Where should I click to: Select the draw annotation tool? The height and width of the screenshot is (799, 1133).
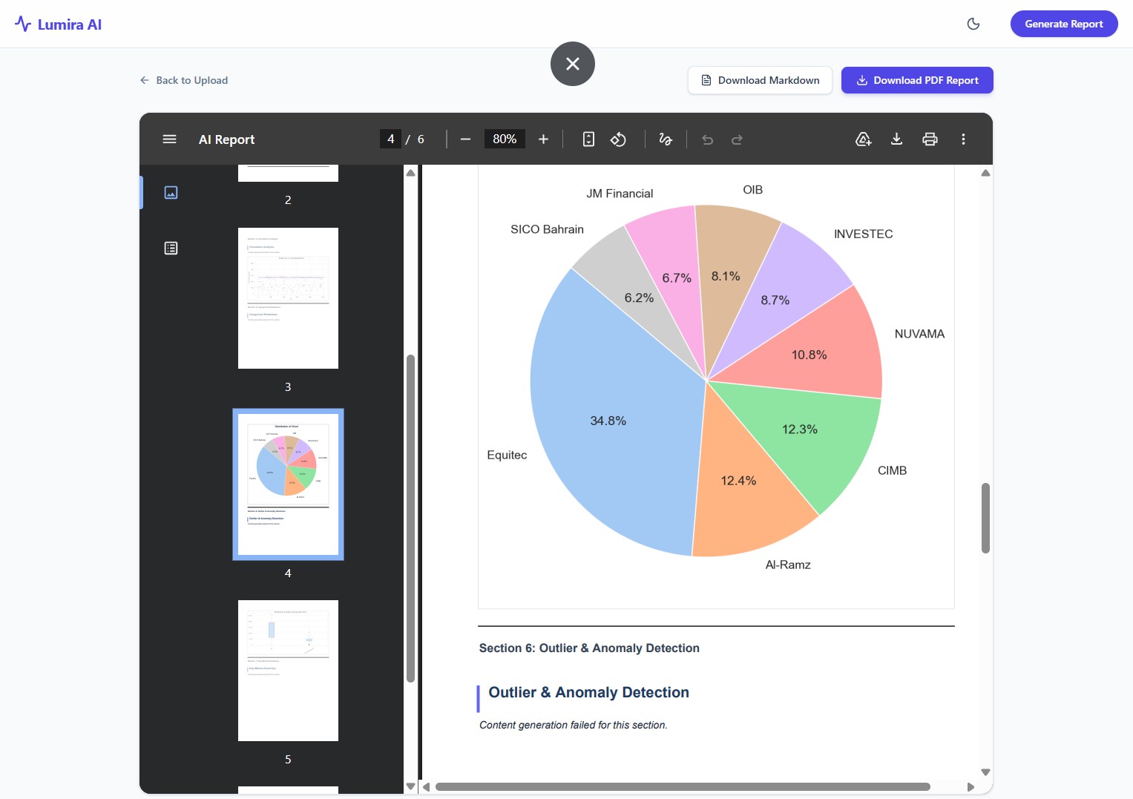[x=666, y=139]
